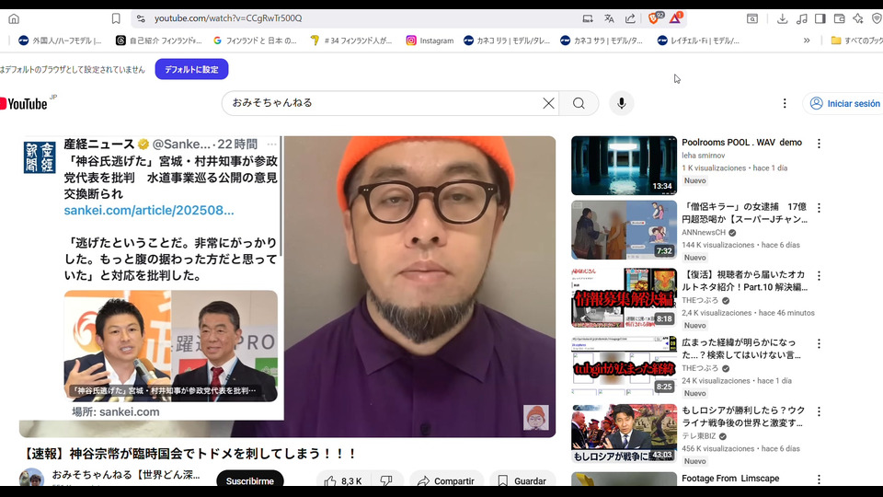Open YouTube settings three-dot menu

point(785,103)
